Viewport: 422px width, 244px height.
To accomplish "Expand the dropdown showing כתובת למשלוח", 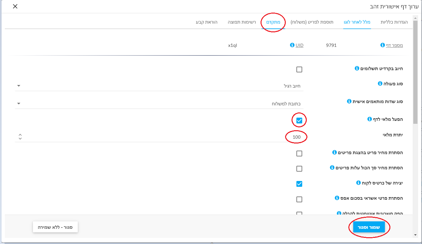I will coord(159,104).
